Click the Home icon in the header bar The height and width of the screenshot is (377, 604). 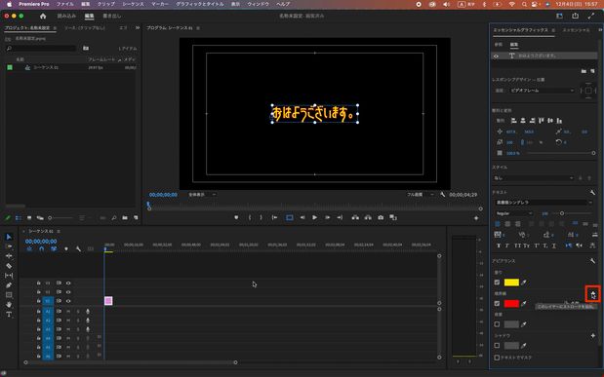43,16
